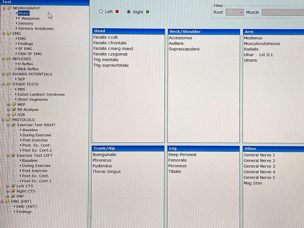
Task: Choose Medianus nerve in Arm list
Action: [x=253, y=38]
